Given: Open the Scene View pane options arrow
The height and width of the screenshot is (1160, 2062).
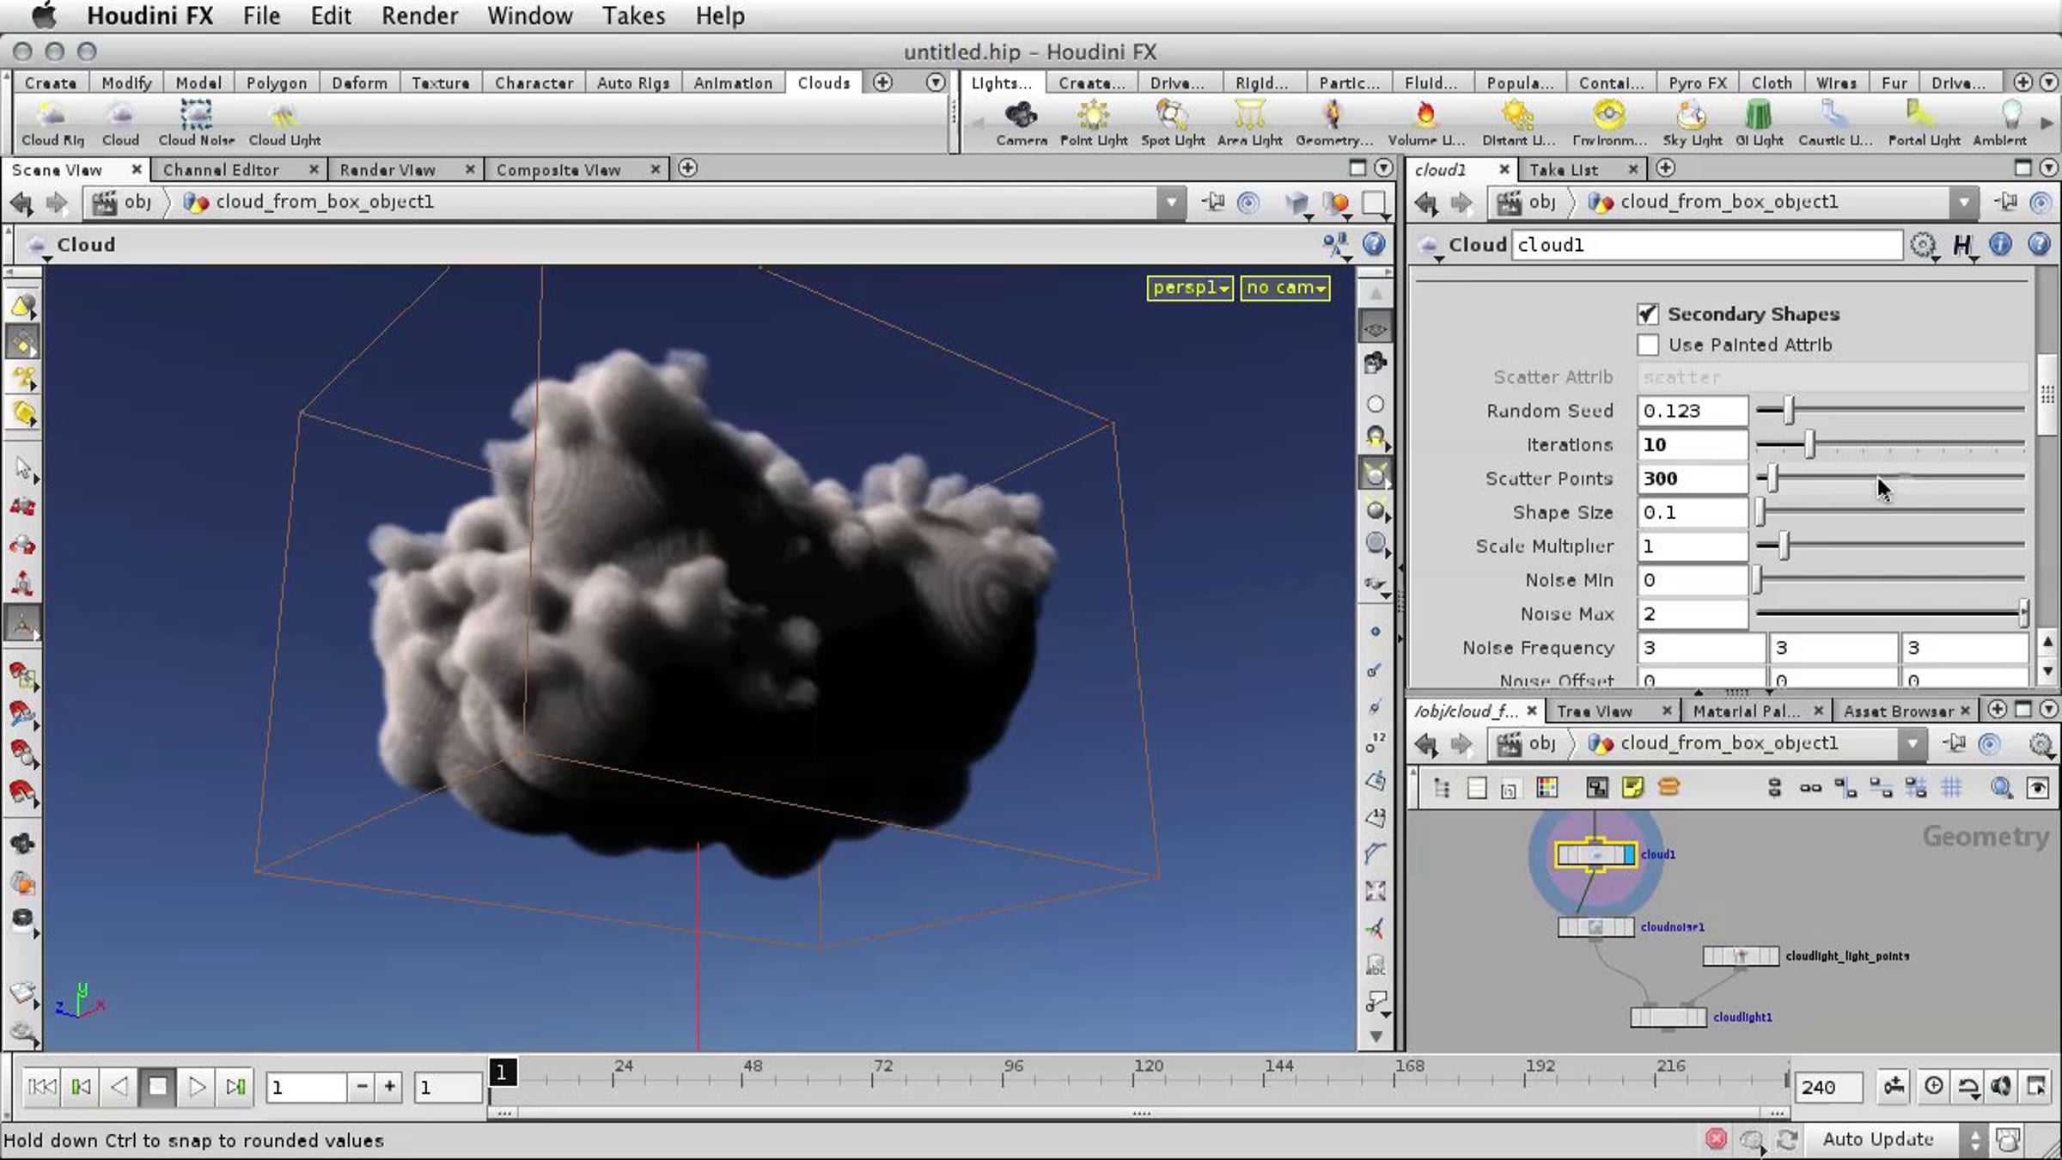Looking at the screenshot, I should tap(1383, 168).
